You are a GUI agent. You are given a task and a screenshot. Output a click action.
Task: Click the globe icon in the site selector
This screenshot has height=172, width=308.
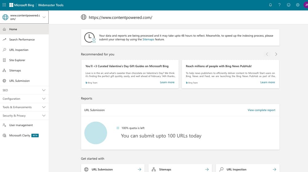pos(5,17)
